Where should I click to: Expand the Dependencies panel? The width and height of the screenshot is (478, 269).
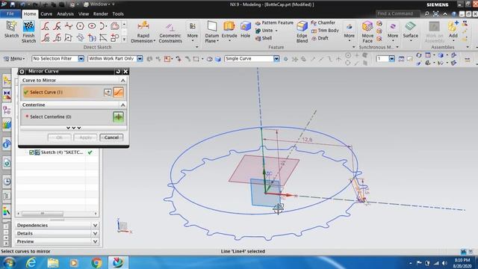coord(95,226)
